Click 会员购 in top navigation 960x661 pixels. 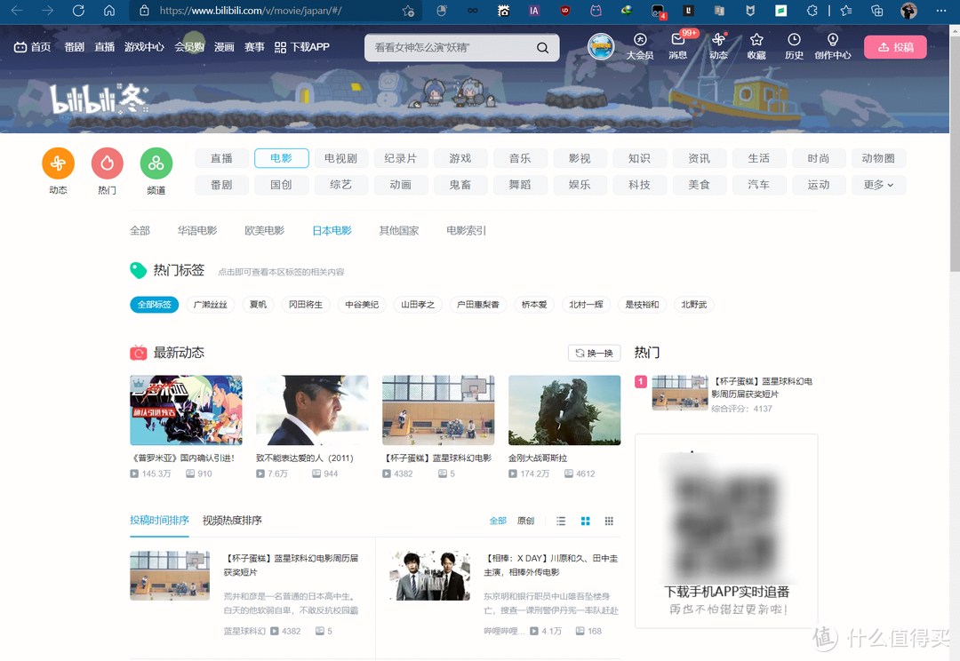point(189,47)
